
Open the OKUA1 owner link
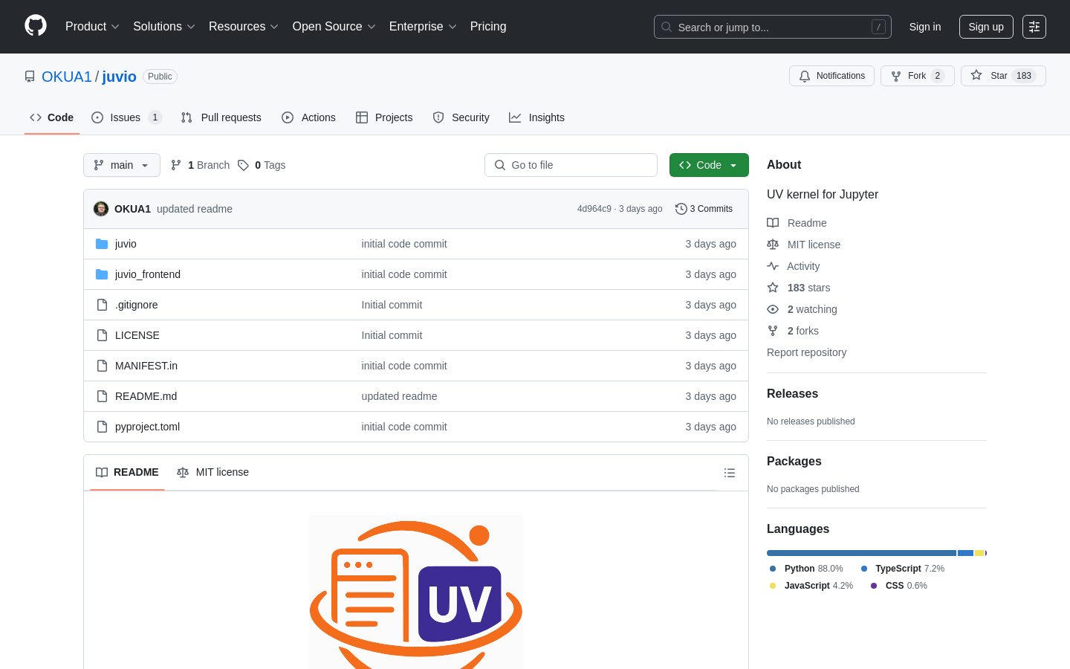(67, 77)
